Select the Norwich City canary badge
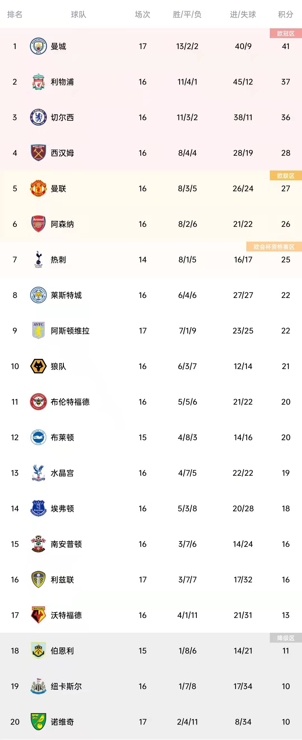 tap(38, 721)
